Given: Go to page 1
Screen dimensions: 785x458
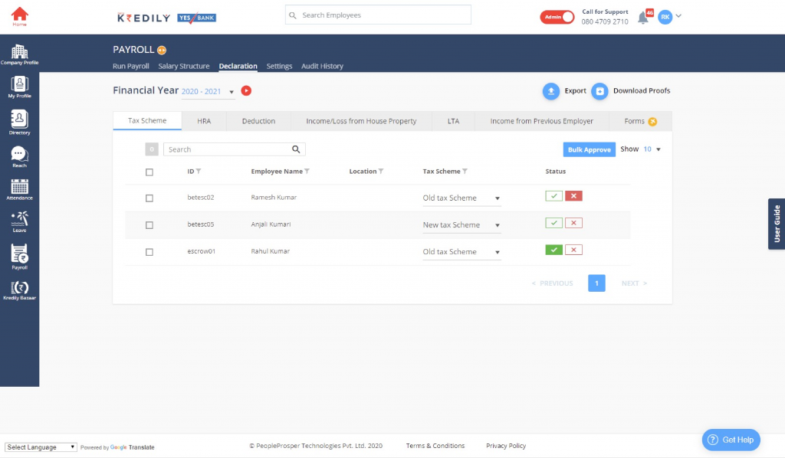Looking at the screenshot, I should 596,283.
